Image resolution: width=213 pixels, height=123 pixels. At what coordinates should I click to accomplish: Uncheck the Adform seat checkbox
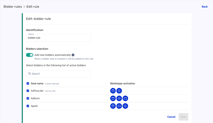coord(28,99)
